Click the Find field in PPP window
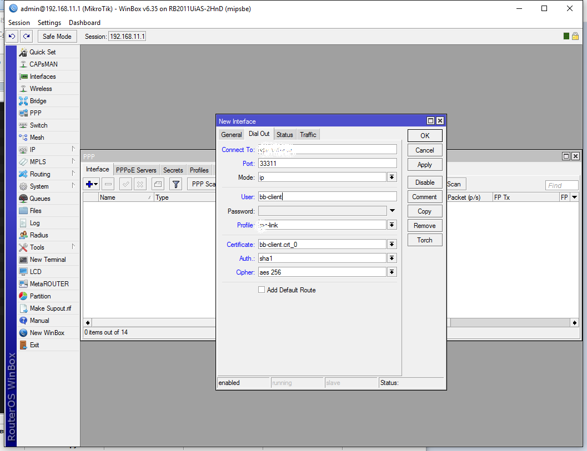 (x=561, y=185)
